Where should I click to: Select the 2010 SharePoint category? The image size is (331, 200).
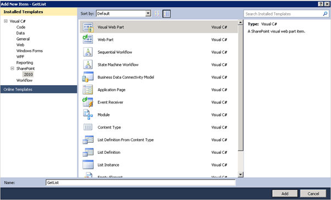pos(28,74)
